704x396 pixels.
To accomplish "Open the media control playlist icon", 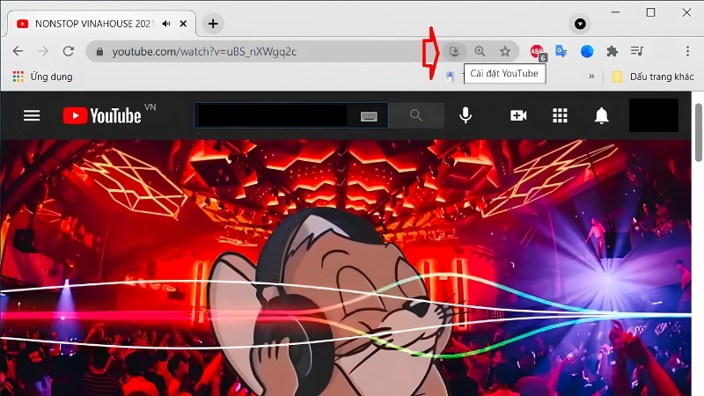I will [637, 51].
